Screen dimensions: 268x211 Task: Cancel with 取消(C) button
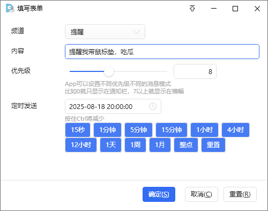coord(202,194)
